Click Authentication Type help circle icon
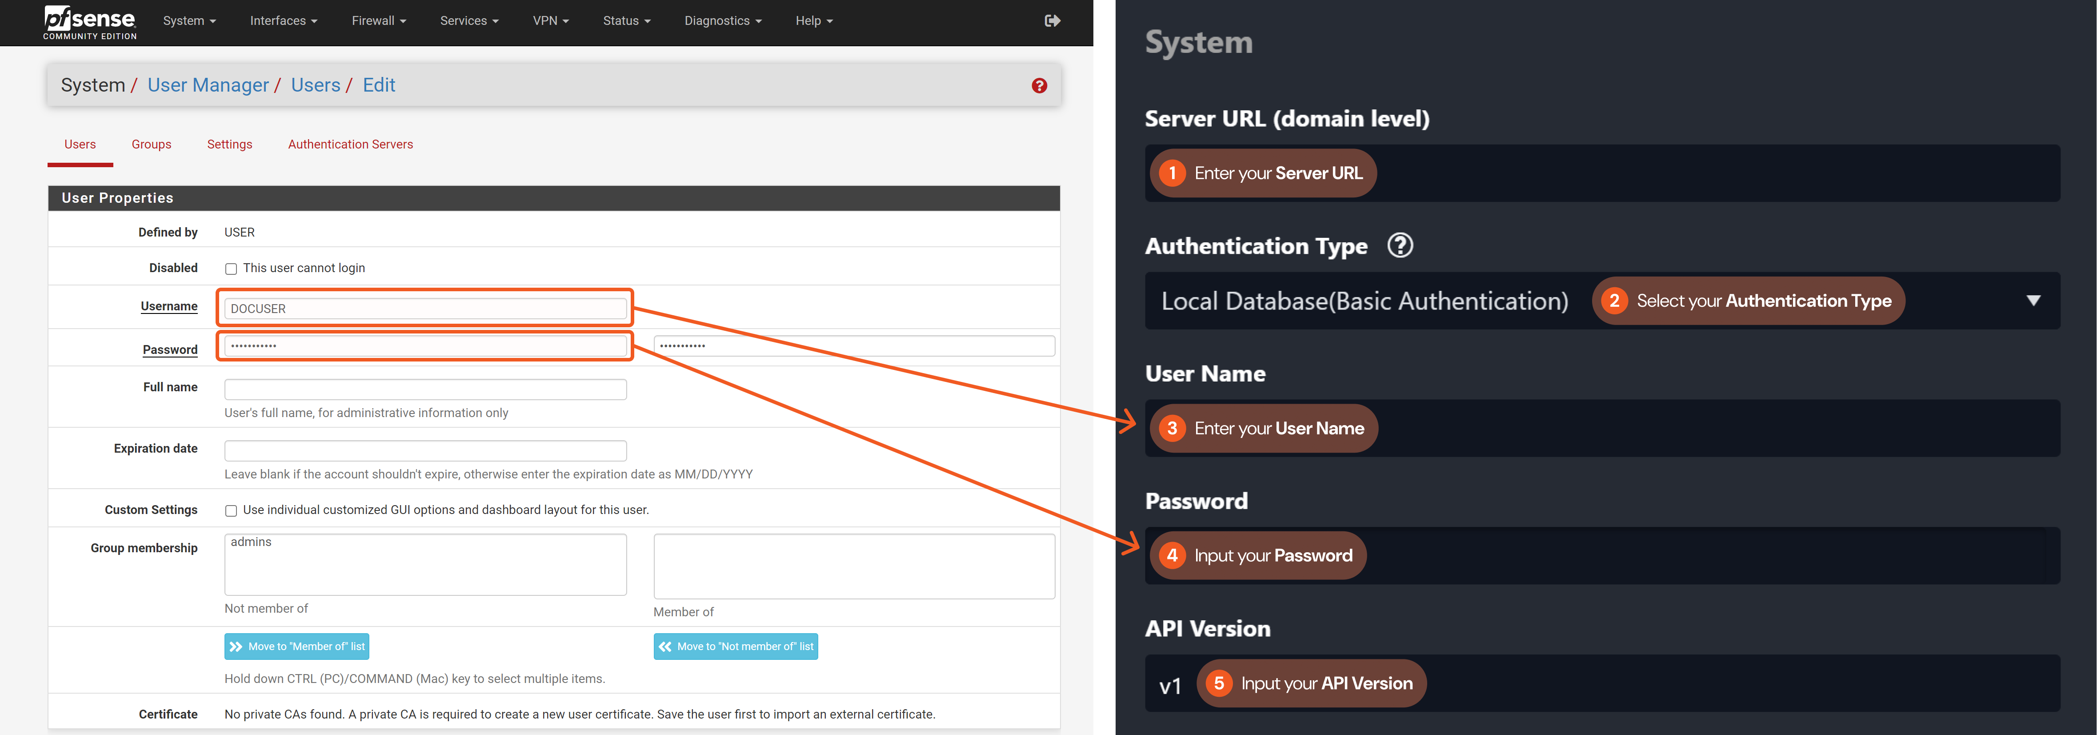Screen dimensions: 2097x735 tap(1399, 245)
